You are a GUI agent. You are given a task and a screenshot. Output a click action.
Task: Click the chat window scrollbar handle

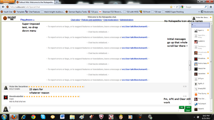pos(190,65)
